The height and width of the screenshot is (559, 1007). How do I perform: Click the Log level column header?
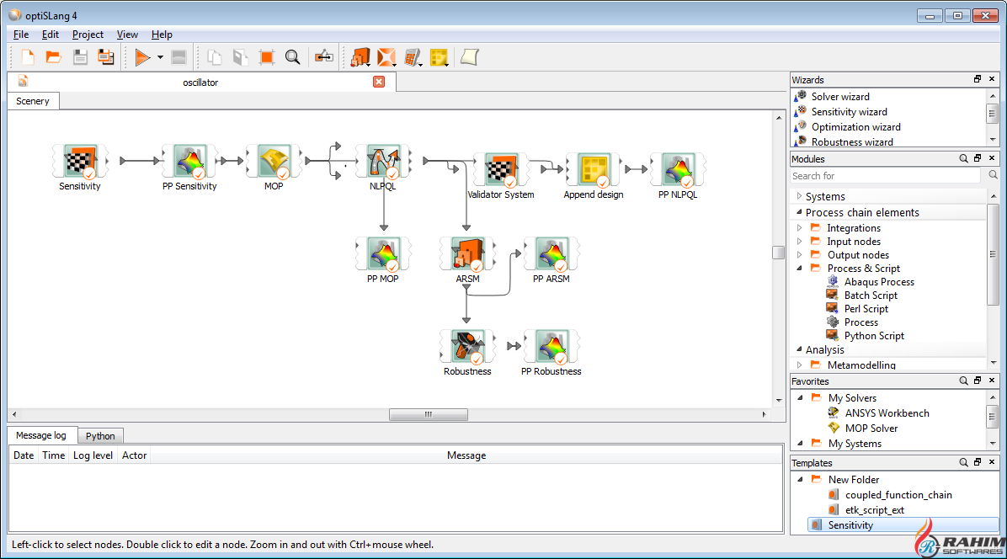(x=93, y=455)
